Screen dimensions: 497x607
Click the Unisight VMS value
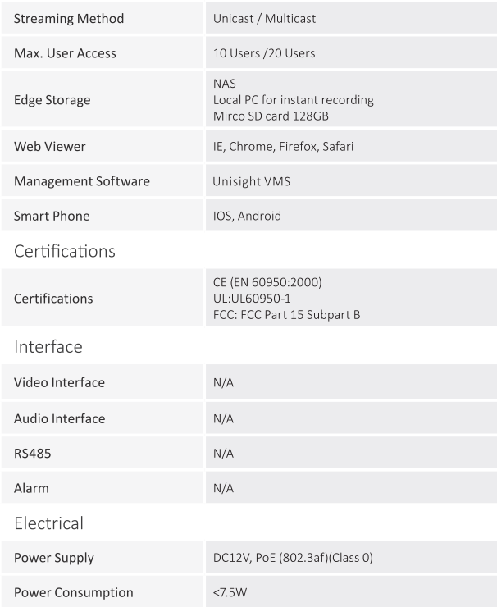click(x=252, y=181)
